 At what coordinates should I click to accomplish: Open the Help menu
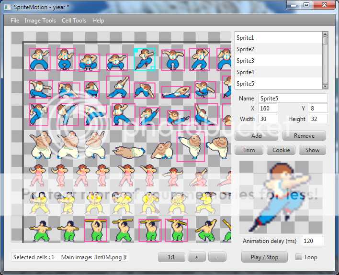[98, 21]
